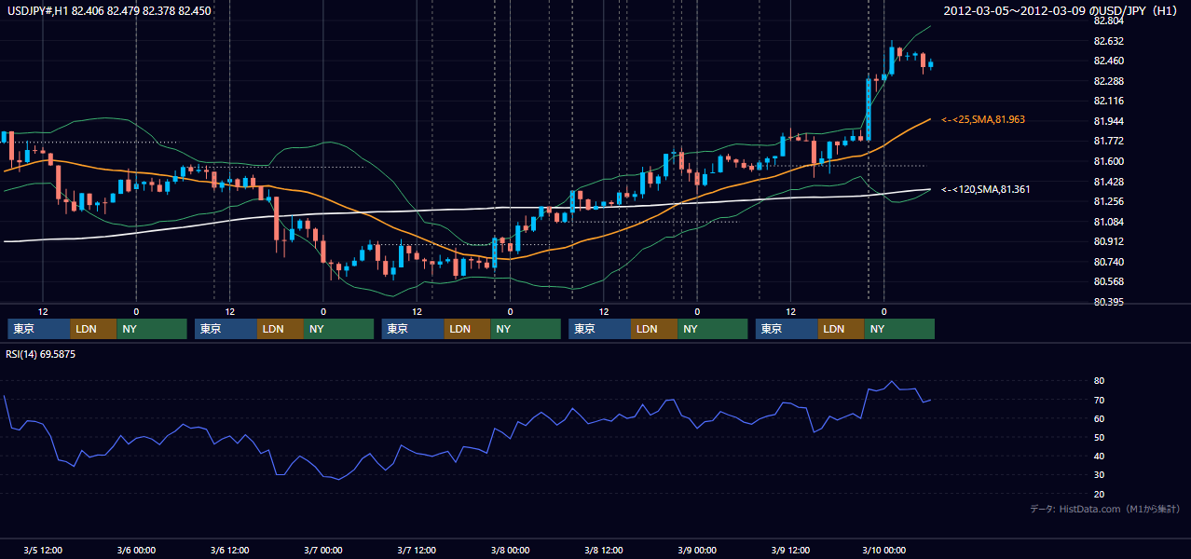
Task: Pick the LDN session block for 3/7
Action: tap(468, 329)
